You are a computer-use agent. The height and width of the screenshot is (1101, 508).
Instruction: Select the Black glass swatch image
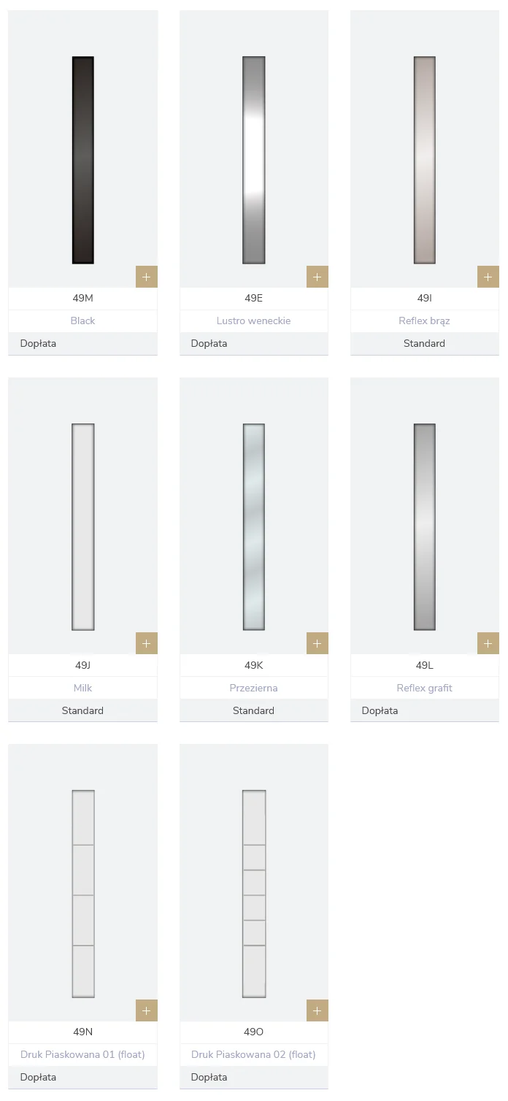(83, 160)
